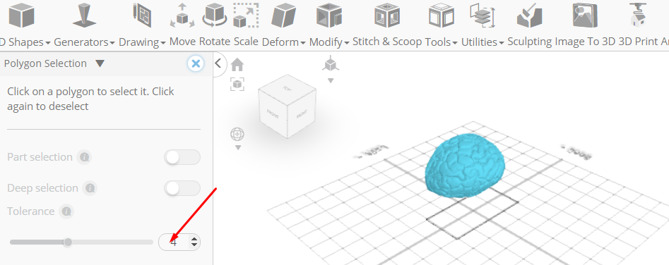Open the Modify dropdown menu
This screenshot has width=669, height=265.
329,42
